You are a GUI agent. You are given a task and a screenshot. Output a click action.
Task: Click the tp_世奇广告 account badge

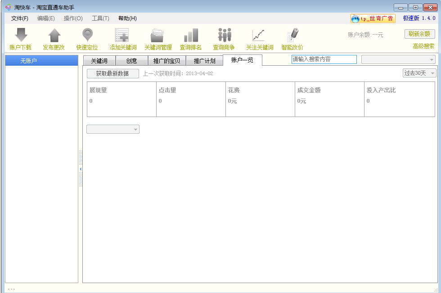pyautogui.click(x=373, y=18)
